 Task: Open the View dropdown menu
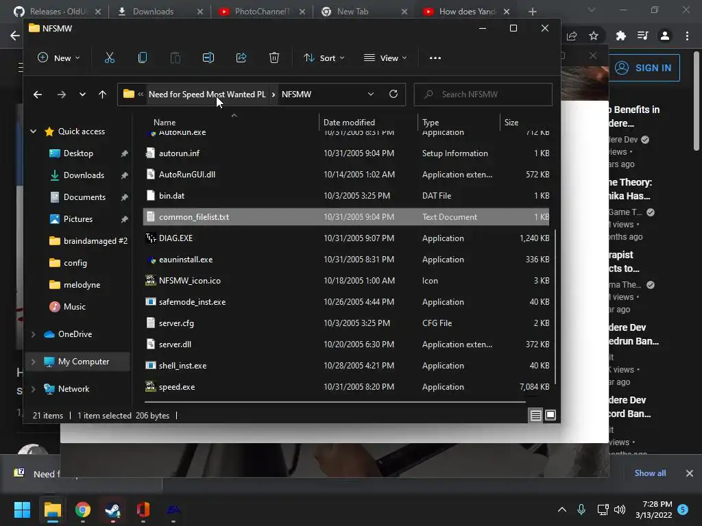pyautogui.click(x=385, y=58)
